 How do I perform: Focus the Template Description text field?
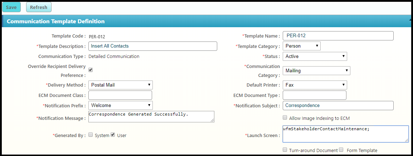point(152,46)
